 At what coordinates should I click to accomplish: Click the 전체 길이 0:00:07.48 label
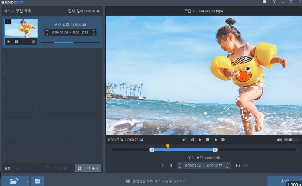coord(84,11)
